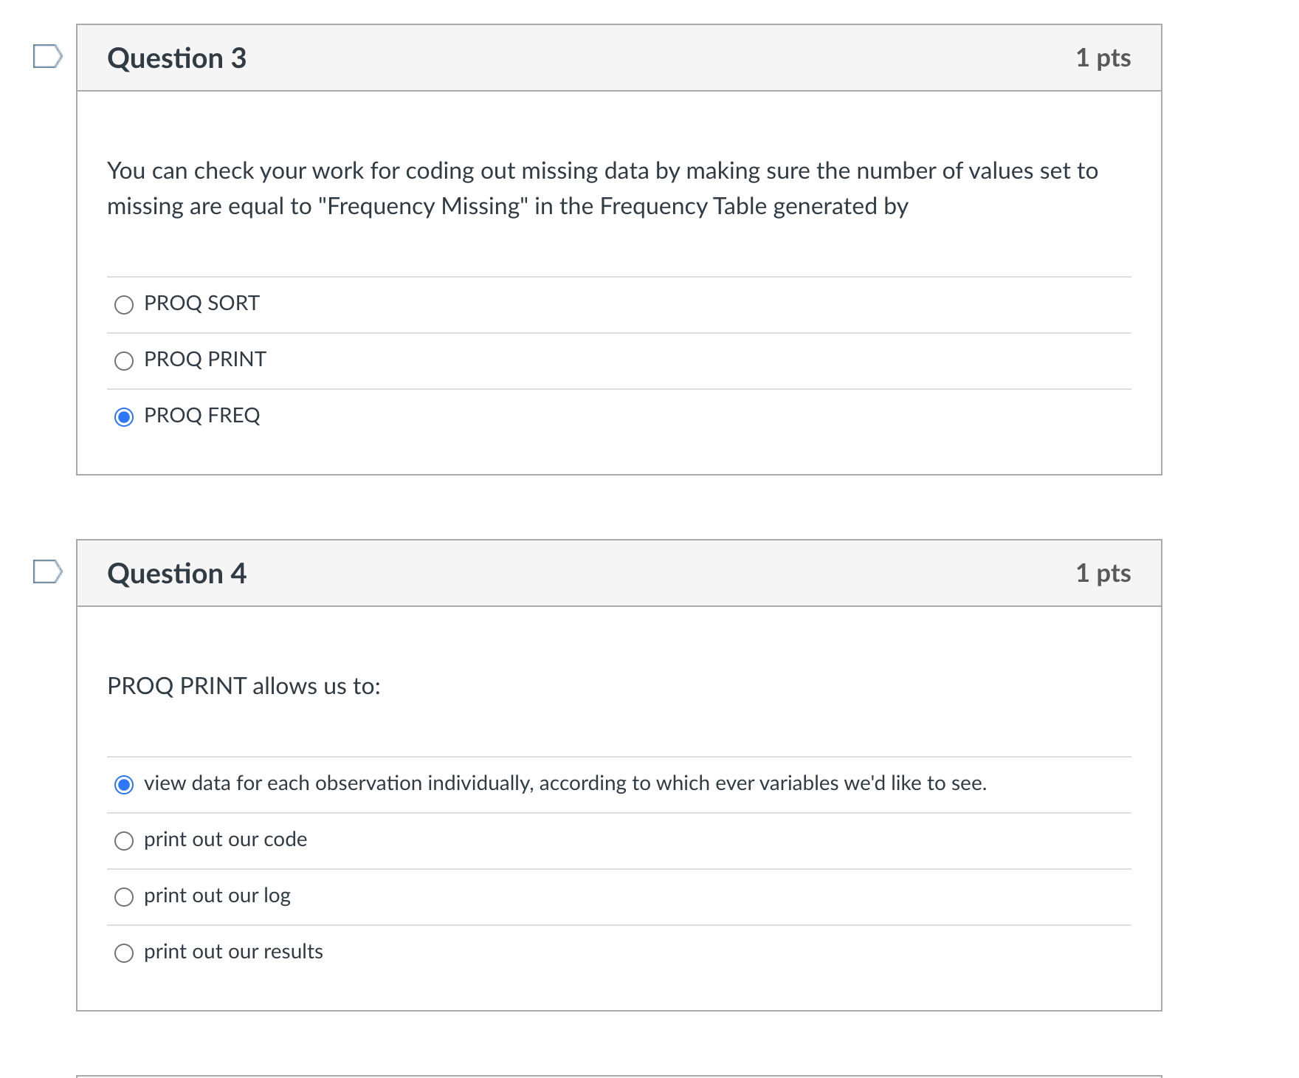Viewport: 1299px width, 1078px height.
Task: Select the PROQ PRINT option in Question 3
Action: [124, 361]
